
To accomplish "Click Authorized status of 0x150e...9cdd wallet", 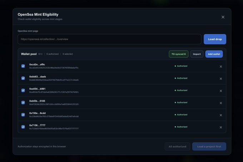I will click(181, 115).
